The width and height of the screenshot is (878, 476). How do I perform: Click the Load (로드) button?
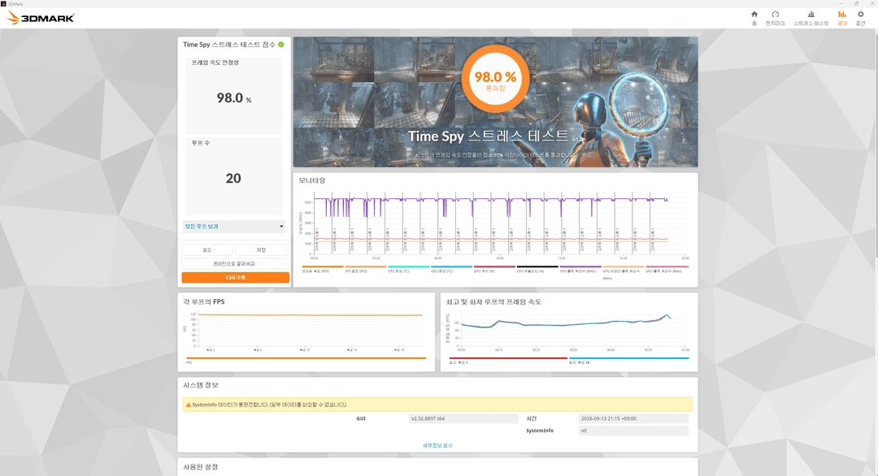pos(207,250)
